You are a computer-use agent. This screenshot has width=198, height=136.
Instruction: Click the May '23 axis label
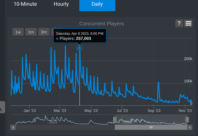tap(91, 111)
